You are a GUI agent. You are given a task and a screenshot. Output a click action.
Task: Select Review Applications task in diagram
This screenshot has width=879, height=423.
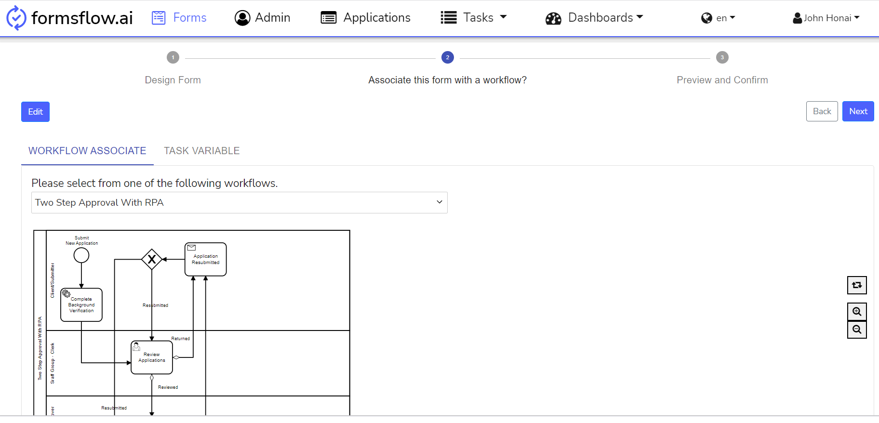[x=152, y=357]
